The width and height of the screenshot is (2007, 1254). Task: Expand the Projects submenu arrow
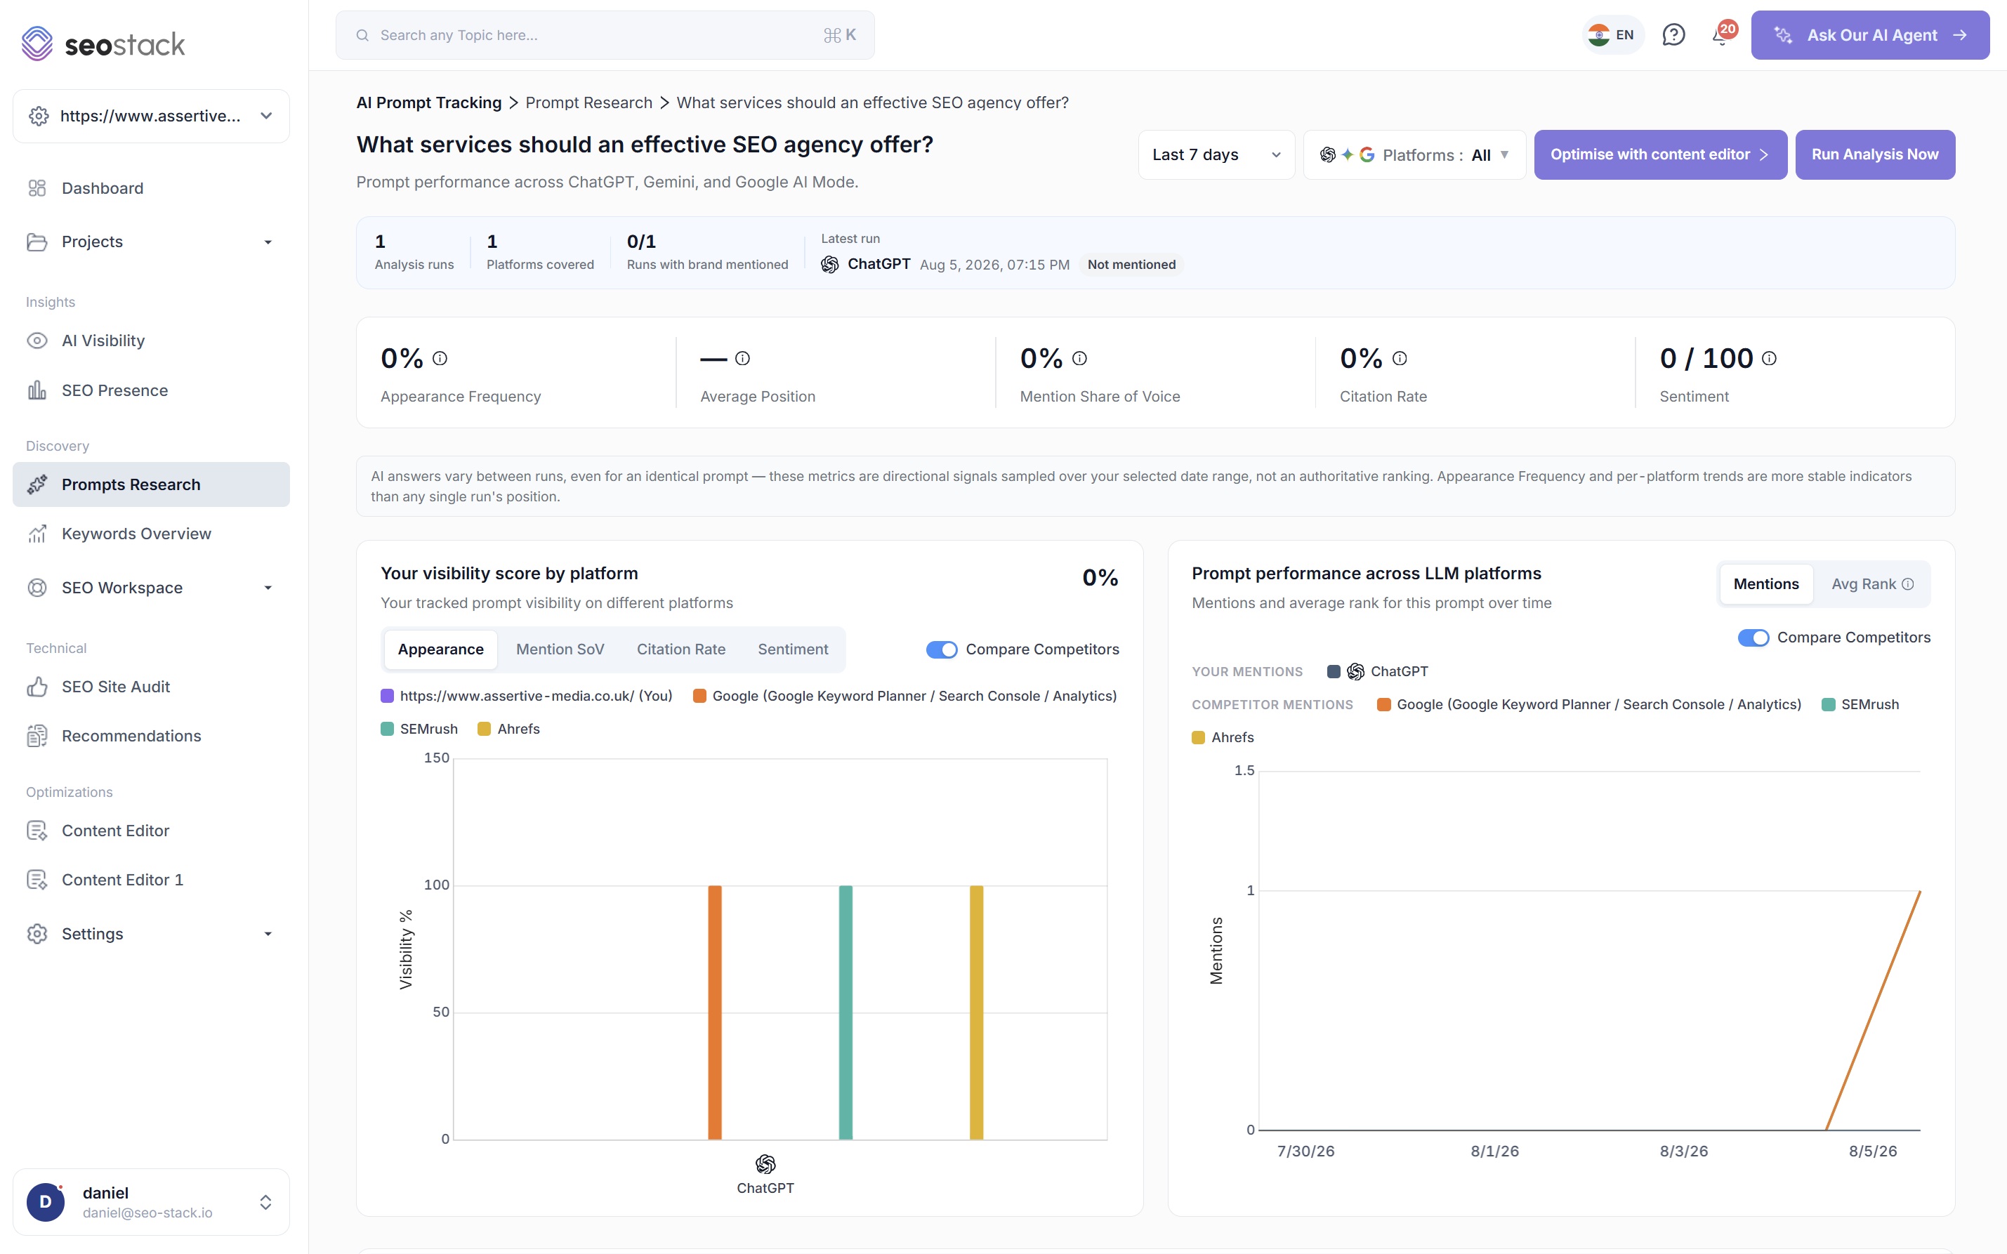268,242
